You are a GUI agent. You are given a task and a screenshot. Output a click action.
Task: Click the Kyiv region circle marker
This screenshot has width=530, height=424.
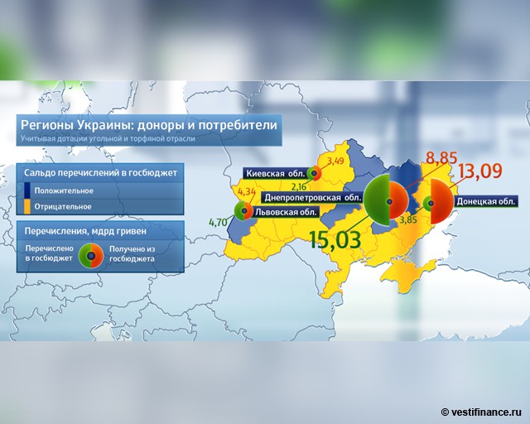[315, 173]
